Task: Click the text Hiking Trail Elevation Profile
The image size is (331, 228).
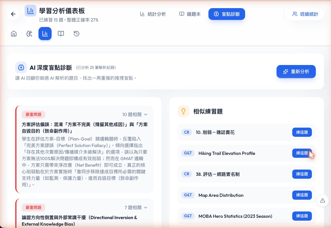Action: [227, 153]
